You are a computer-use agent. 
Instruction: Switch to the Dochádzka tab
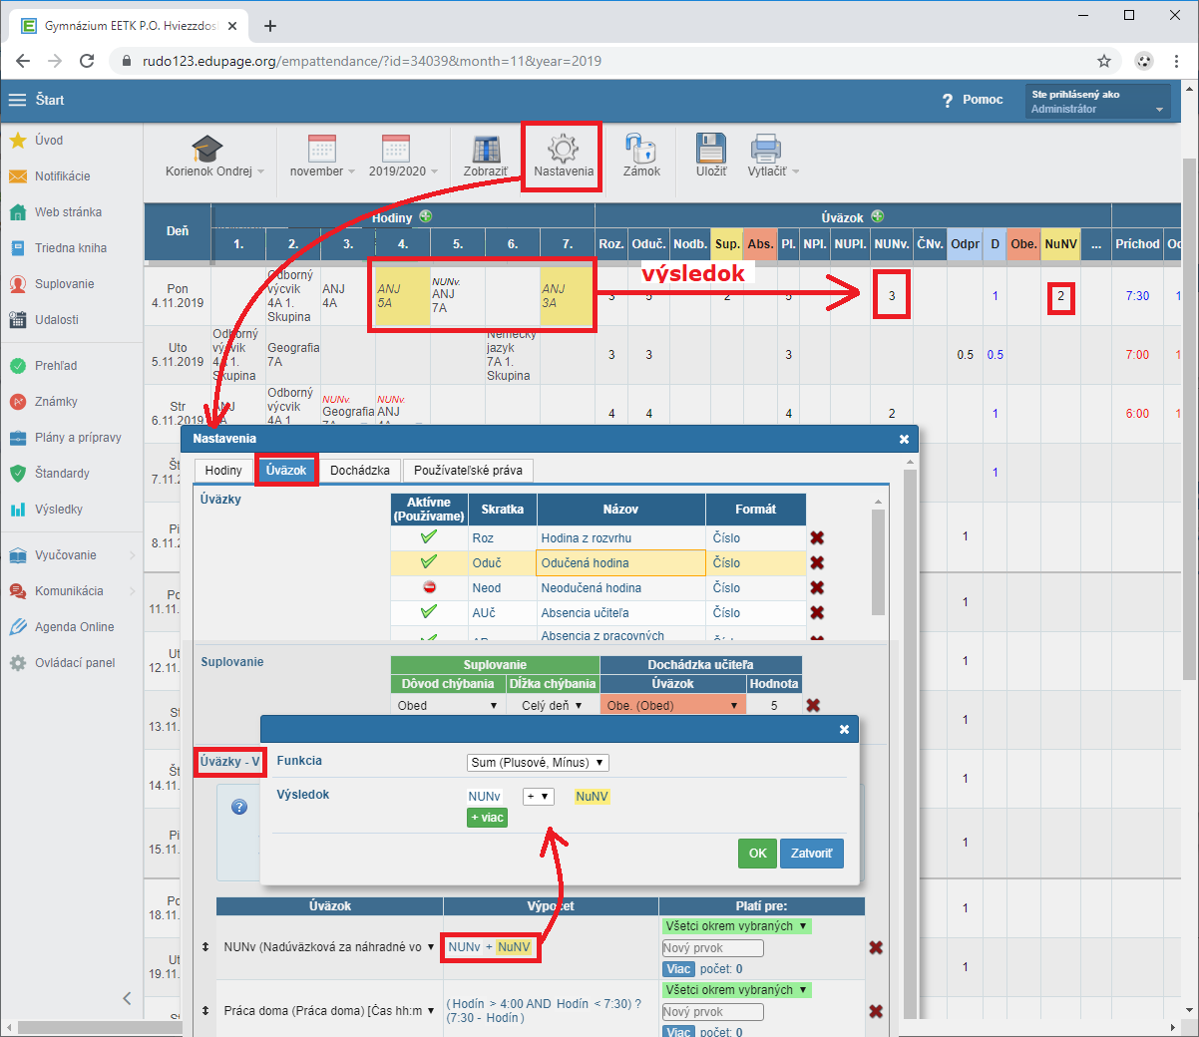pos(360,471)
